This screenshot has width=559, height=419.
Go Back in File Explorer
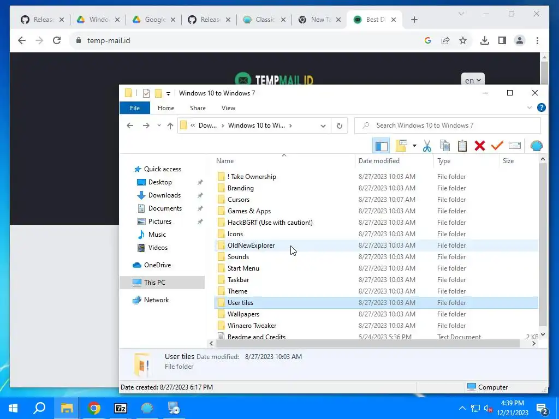tap(130, 125)
